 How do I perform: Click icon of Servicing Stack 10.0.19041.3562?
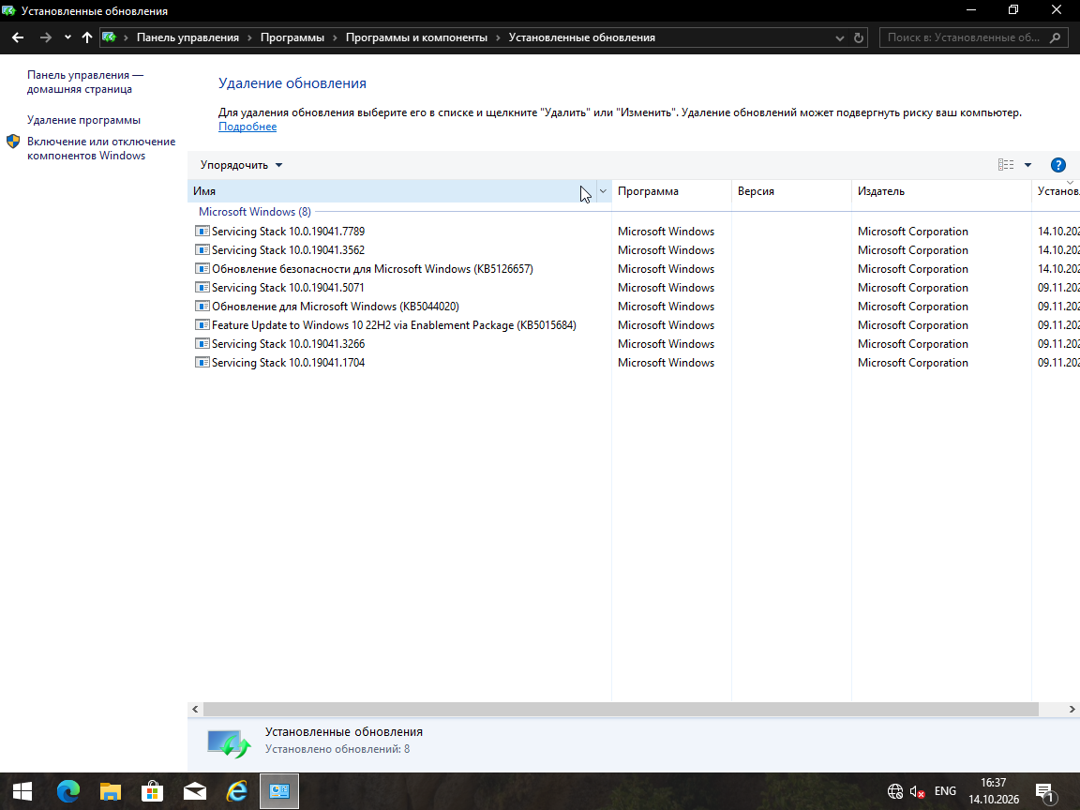tap(202, 249)
